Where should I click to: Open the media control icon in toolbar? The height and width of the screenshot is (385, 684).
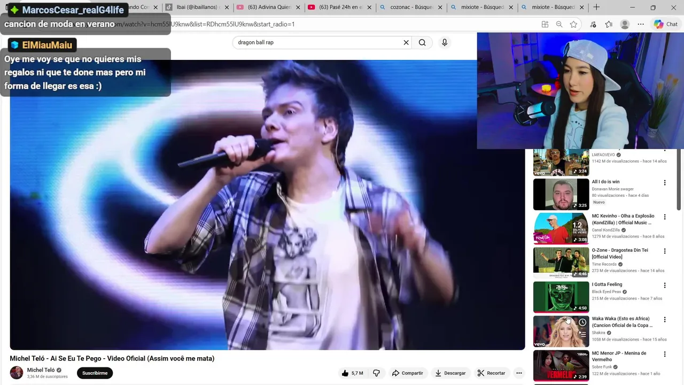pos(593,24)
